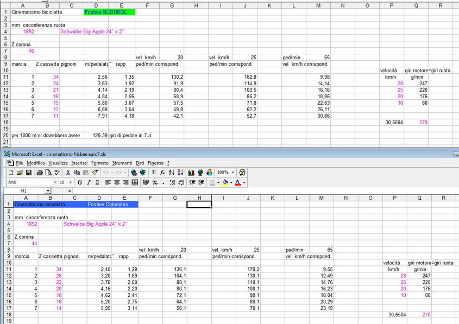This screenshot has height=324, width=459.
Task: Toggle right alignment
Action: coord(125,182)
